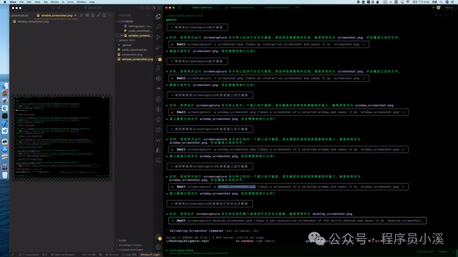Viewport: 458px width, 257px height.
Task: Open the new tab dropdown arrow in Warp
Action: tap(301, 8)
